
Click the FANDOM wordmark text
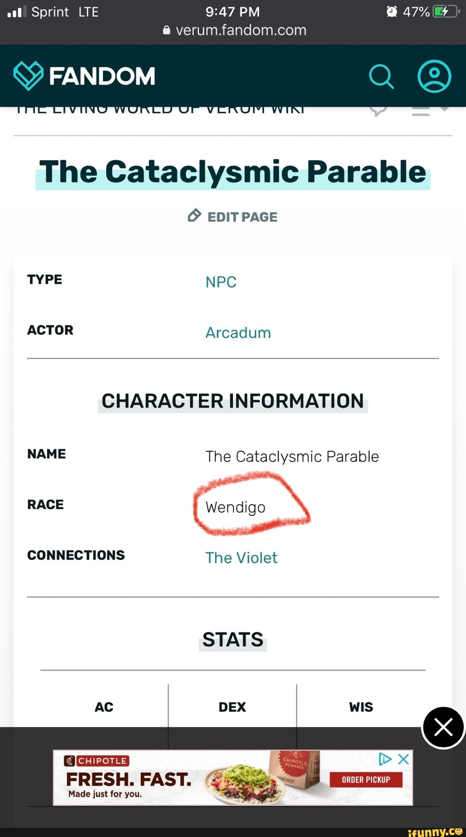pos(102,76)
